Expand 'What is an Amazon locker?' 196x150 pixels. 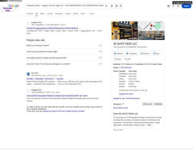click(x=65, y=45)
